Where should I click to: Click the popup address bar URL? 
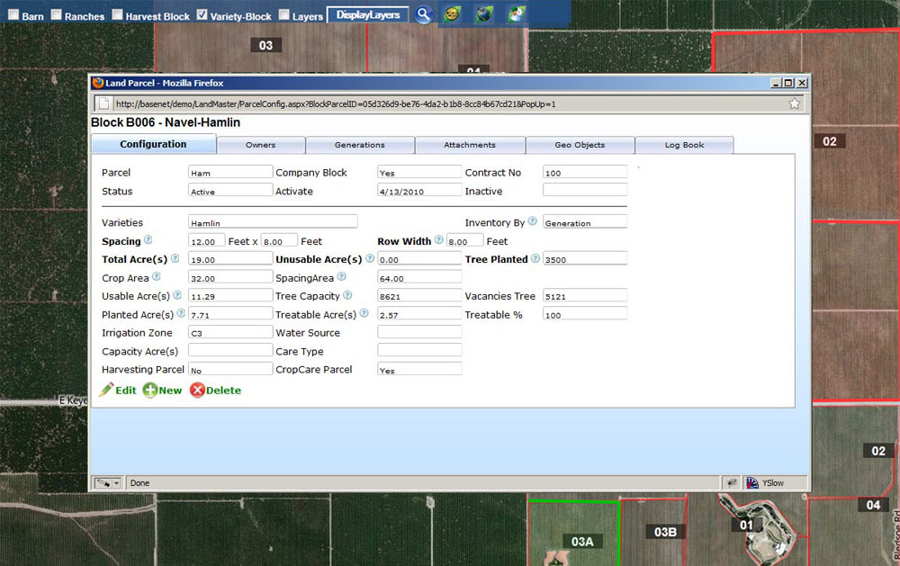(336, 103)
